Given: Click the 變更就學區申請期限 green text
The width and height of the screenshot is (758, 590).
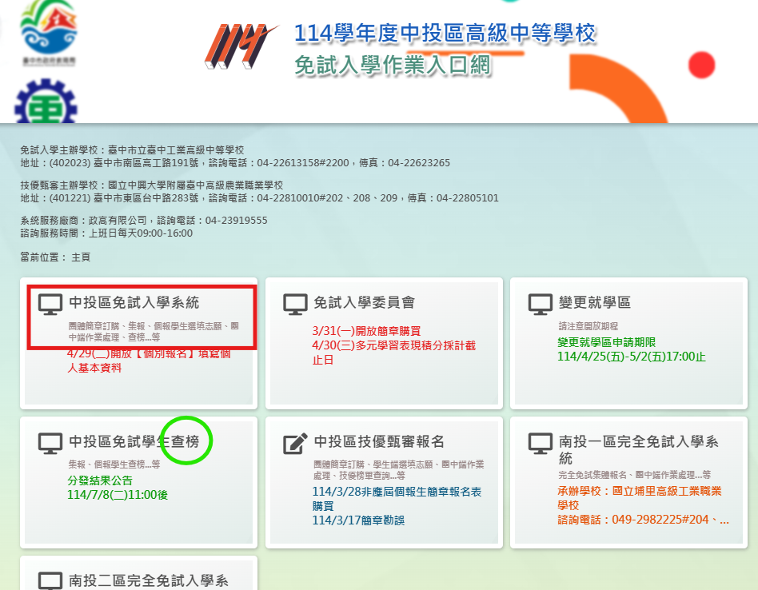Looking at the screenshot, I should click(606, 342).
